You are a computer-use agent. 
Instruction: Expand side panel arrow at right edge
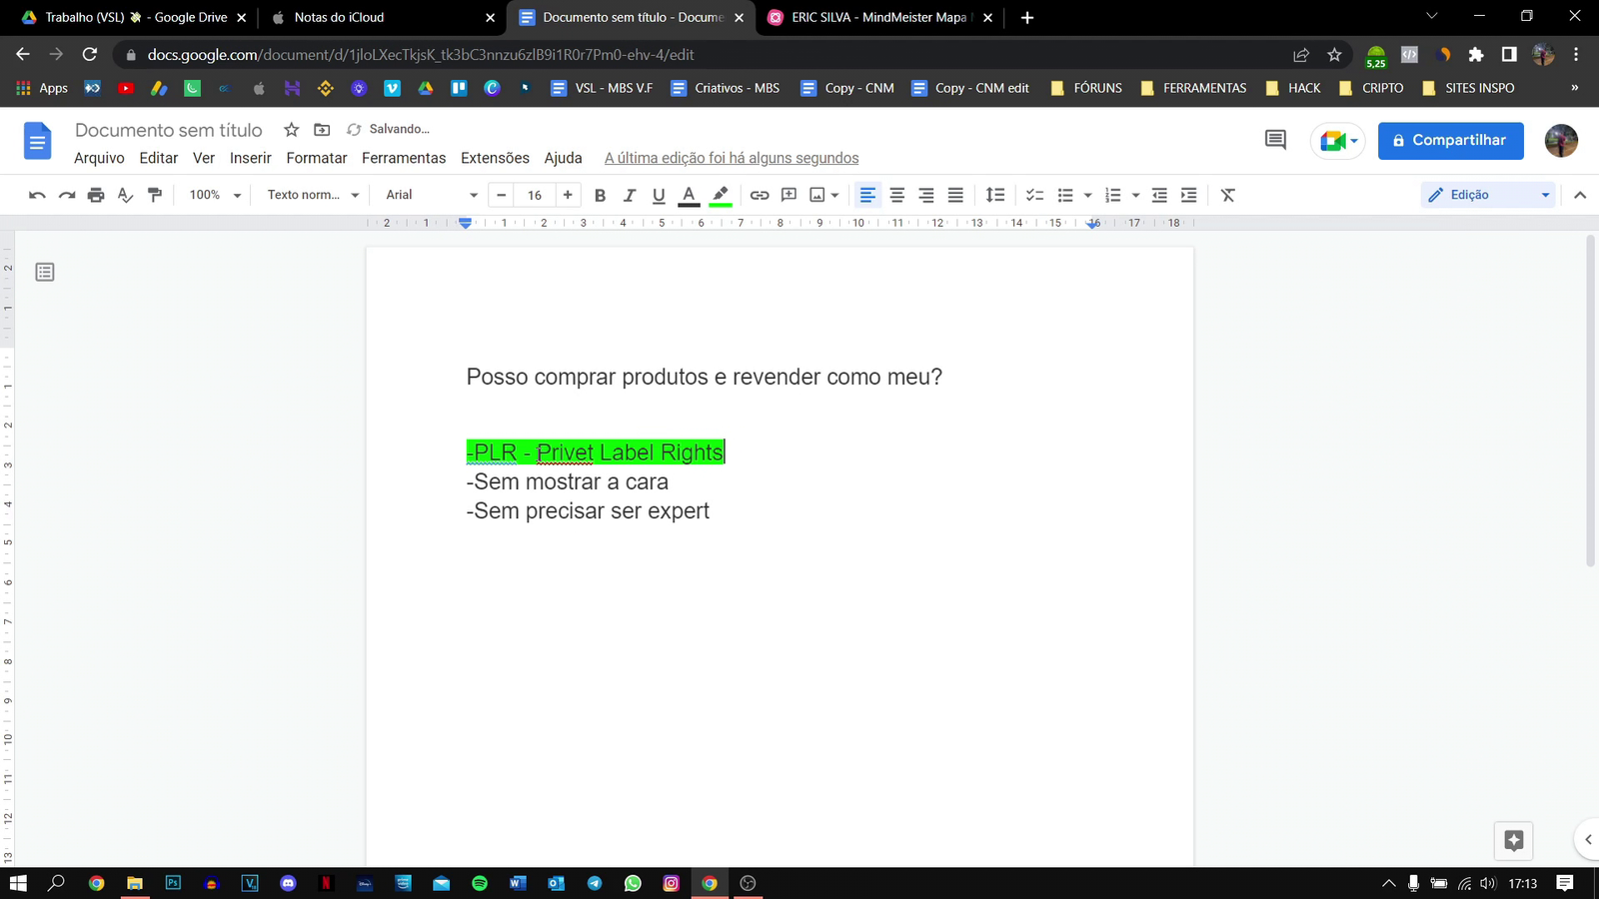(1588, 840)
